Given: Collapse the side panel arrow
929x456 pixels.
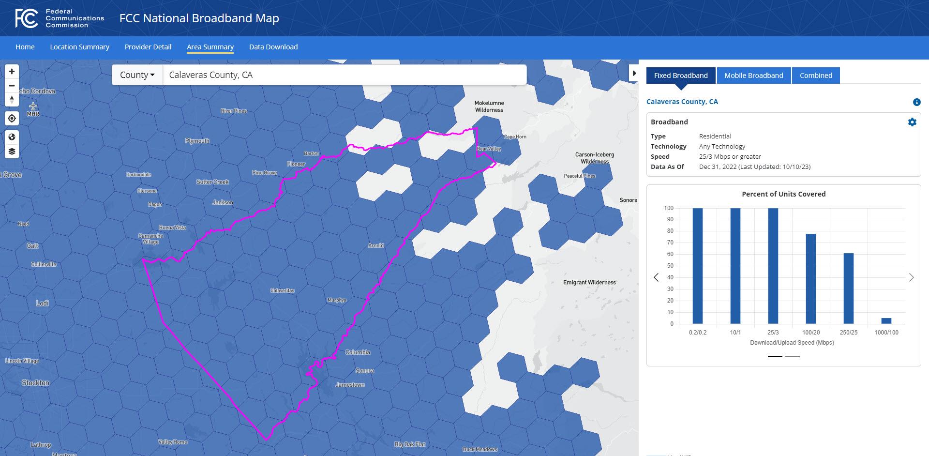Looking at the screenshot, I should [x=634, y=74].
